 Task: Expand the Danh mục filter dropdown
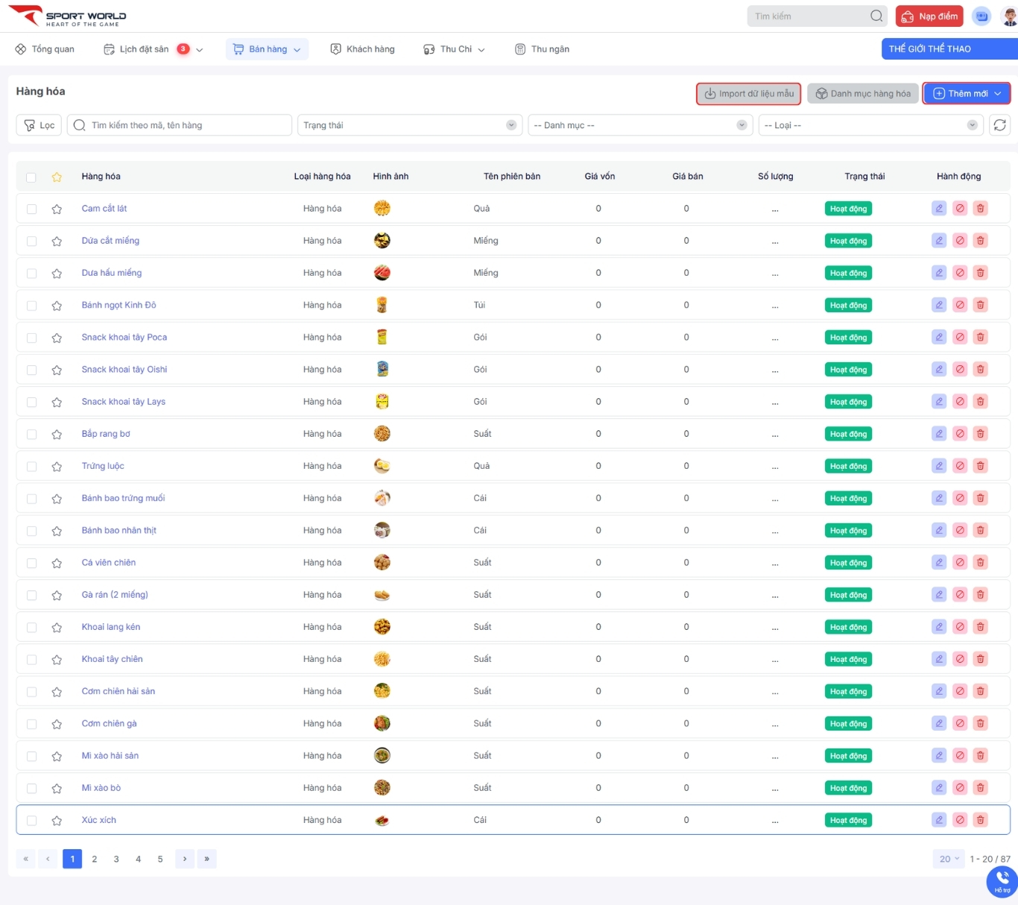[640, 125]
